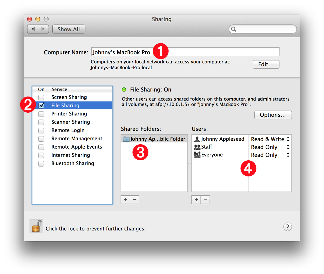Click the open padlock icon
The image size is (324, 274).
[x=36, y=226]
